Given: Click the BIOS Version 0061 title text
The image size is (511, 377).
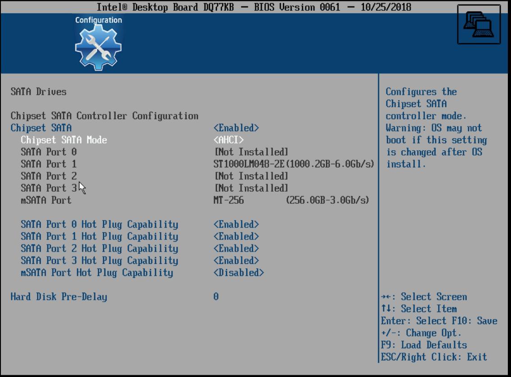Looking at the screenshot, I should tap(297, 7).
